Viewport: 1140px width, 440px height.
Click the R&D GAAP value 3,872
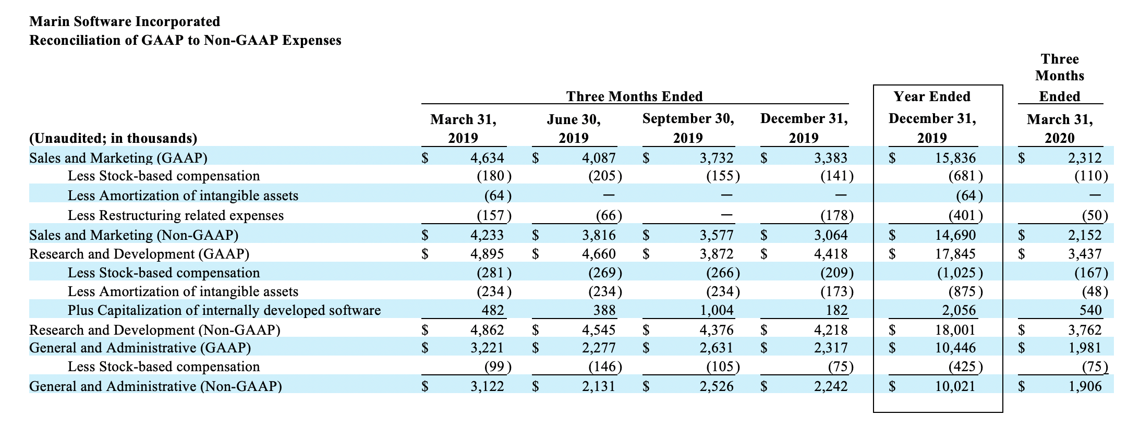(717, 254)
